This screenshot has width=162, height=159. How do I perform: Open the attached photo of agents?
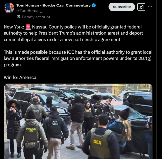click(x=78, y=121)
